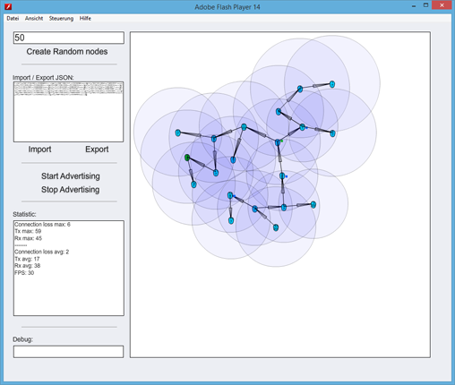Select the node with the green dot beside it
Image resolution: width=455 pixels, height=385 pixels.
[278, 142]
